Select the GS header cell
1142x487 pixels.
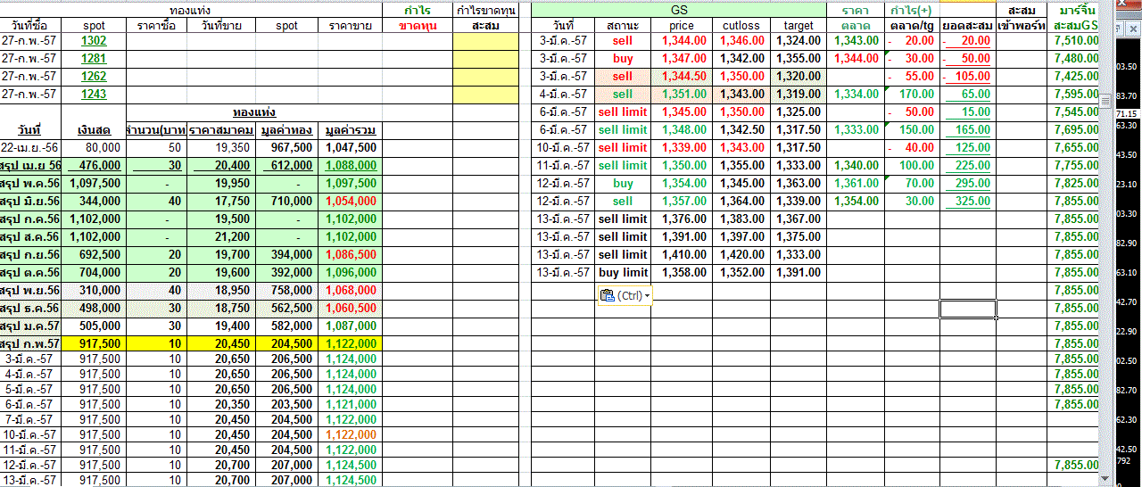click(678, 10)
